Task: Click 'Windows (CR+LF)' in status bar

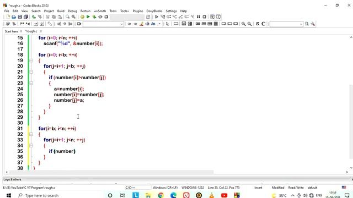Action: pos(165,188)
